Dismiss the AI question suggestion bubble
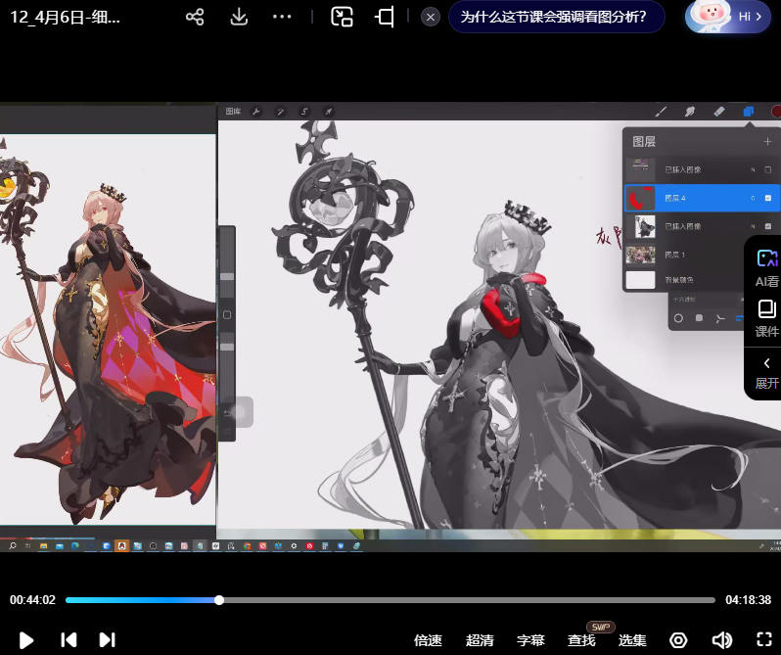The width and height of the screenshot is (781, 655). click(431, 17)
